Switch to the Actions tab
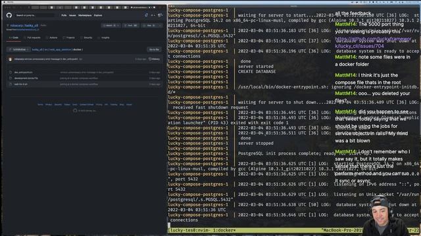 point(52,38)
